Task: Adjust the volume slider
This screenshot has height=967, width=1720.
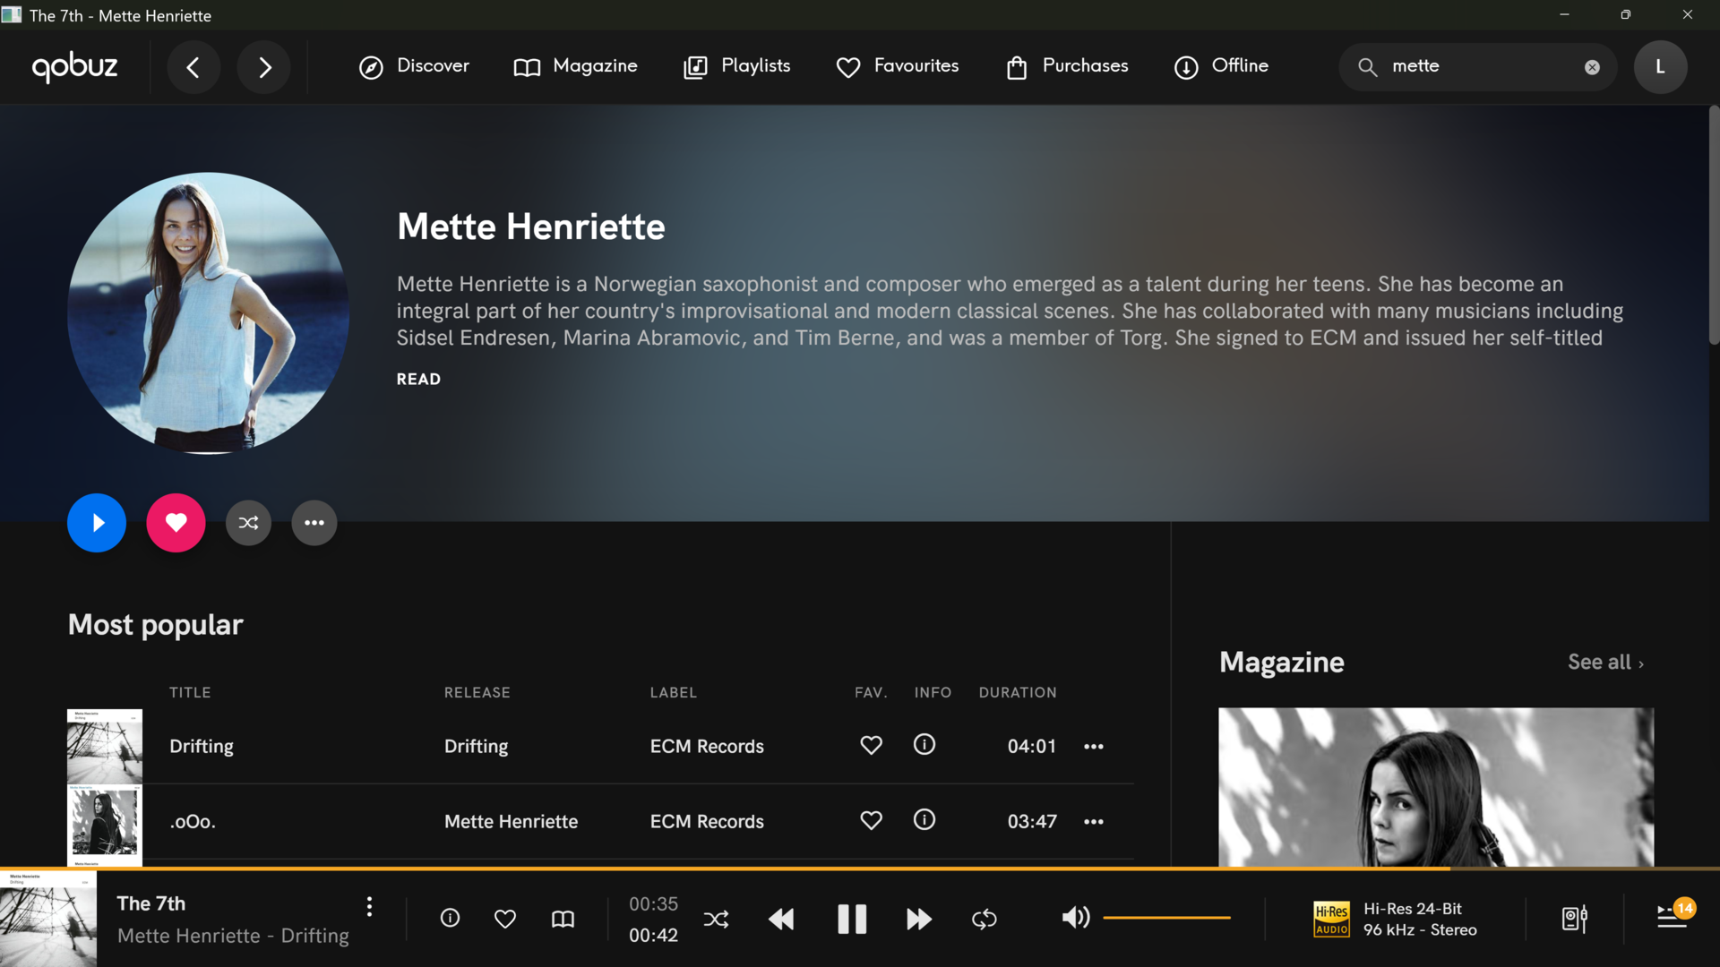Action: pyautogui.click(x=1166, y=918)
